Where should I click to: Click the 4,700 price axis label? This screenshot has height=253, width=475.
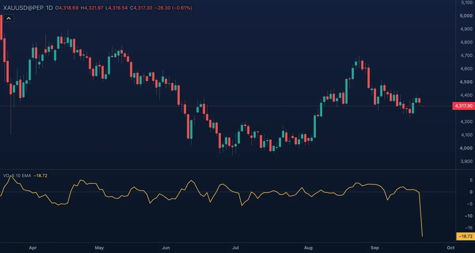click(x=467, y=55)
